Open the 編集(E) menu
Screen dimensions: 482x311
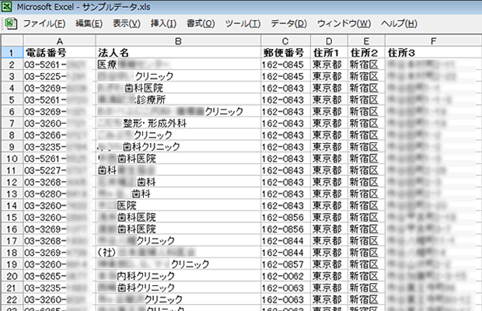[89, 23]
